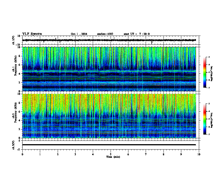This screenshot has width=224, height=173.
Task: Click the ch.1 color scale bar
Action: pyautogui.click(x=204, y=72)
